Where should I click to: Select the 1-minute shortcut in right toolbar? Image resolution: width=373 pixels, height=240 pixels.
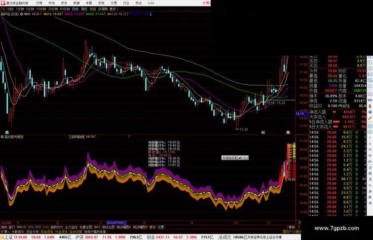(x=370, y=138)
